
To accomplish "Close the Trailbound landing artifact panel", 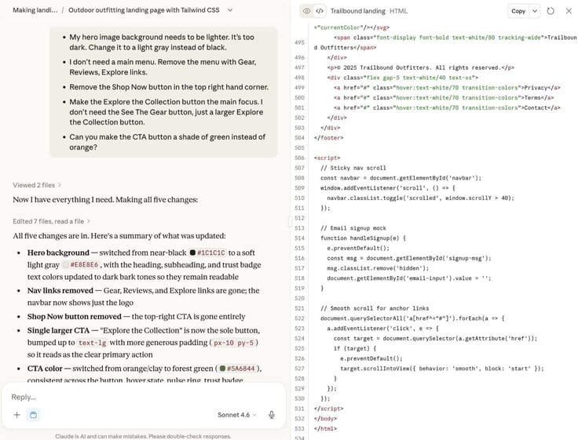I will pos(569,11).
